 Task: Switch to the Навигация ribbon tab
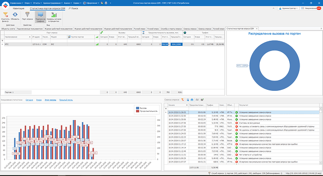pyautogui.click(x=19, y=8)
